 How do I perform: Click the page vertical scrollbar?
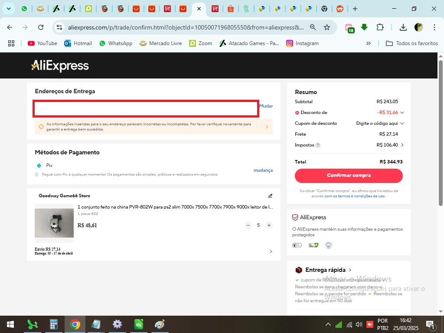[441, 133]
